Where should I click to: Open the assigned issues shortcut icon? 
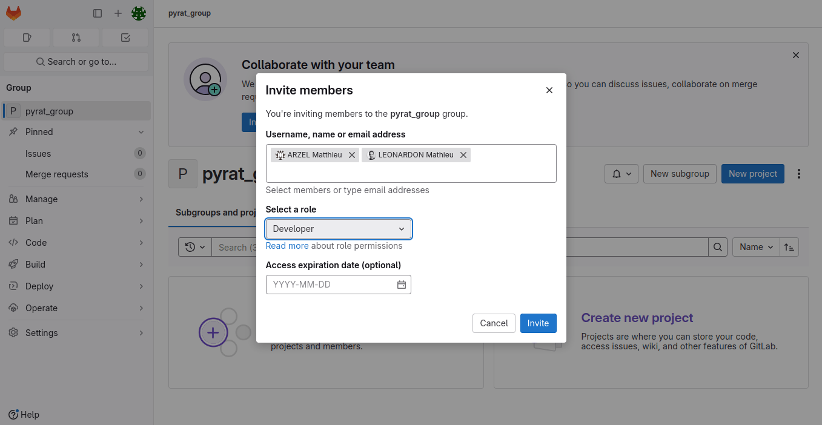pyautogui.click(x=27, y=38)
